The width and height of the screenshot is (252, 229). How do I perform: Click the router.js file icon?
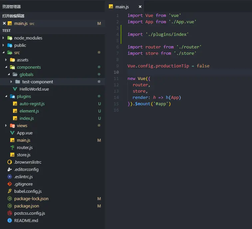click(12, 147)
